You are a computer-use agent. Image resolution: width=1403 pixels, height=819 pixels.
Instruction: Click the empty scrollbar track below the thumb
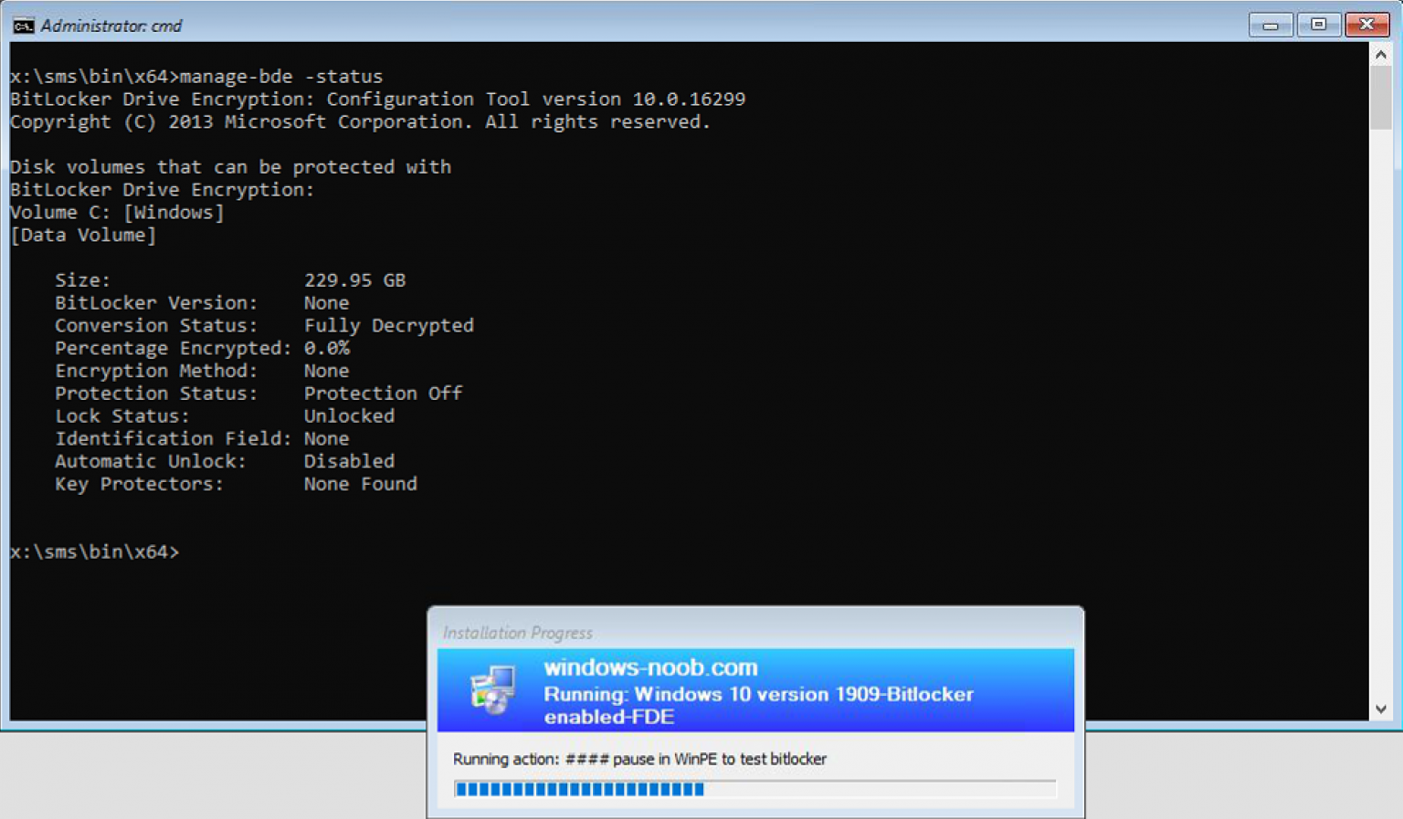1380,411
